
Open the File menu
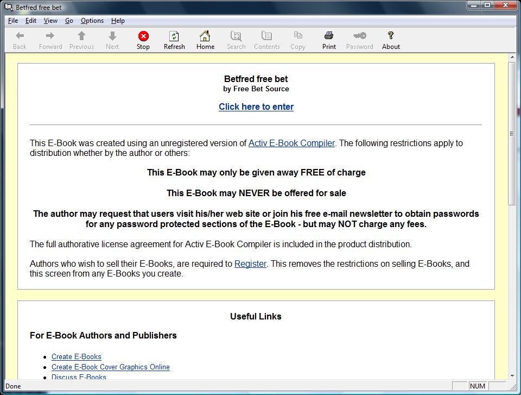(x=13, y=21)
